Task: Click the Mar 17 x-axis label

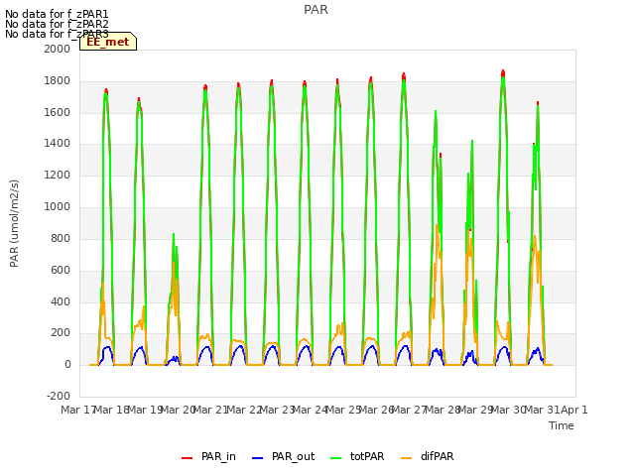Action: coord(78,410)
